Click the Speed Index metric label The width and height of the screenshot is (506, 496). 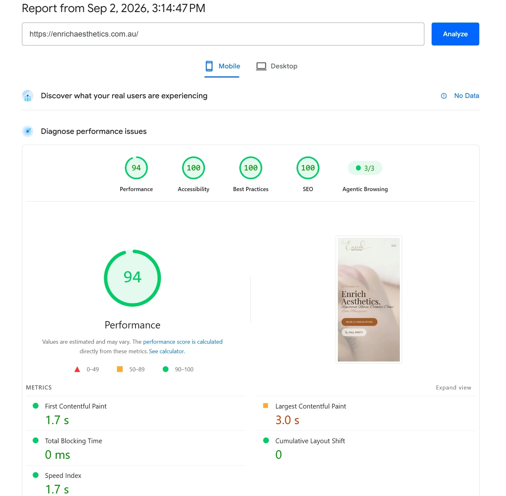63,476
